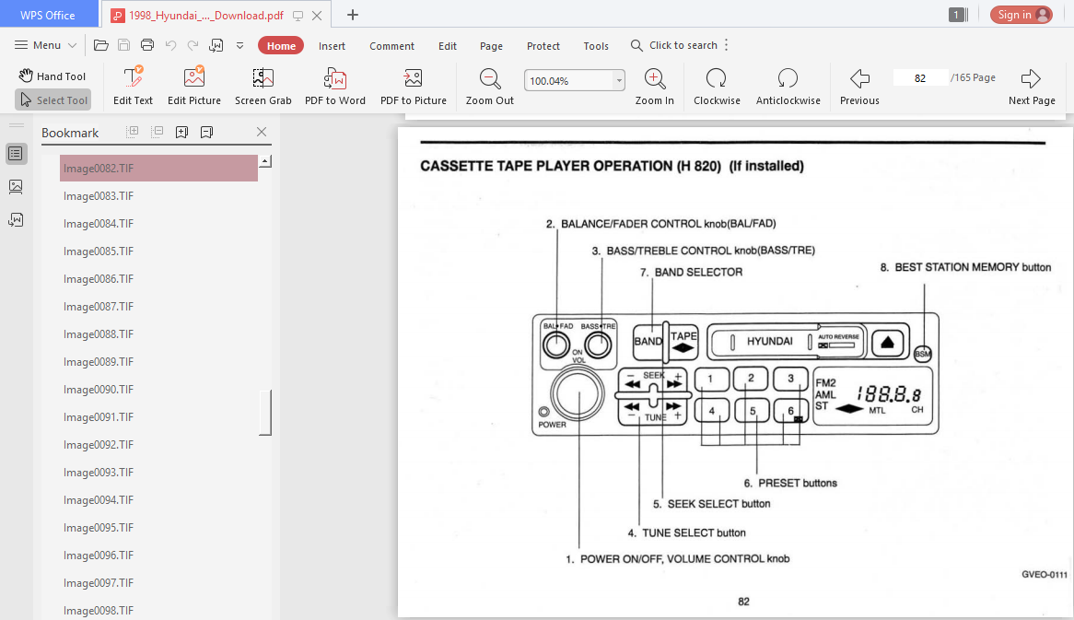The image size is (1074, 620).
Task: Click the Zoom Out magnifier
Action: pyautogui.click(x=490, y=86)
